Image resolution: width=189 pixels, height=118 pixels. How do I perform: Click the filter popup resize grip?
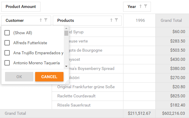[x=67, y=82]
